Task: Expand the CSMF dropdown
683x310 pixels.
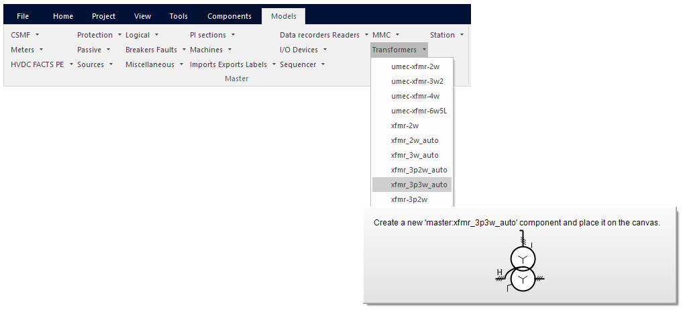Action: pyautogui.click(x=25, y=35)
